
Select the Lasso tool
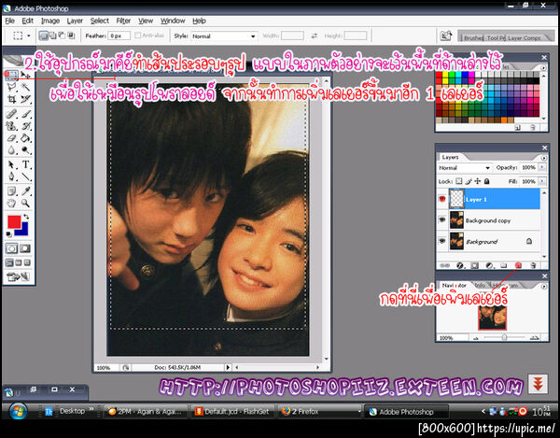(x=11, y=87)
